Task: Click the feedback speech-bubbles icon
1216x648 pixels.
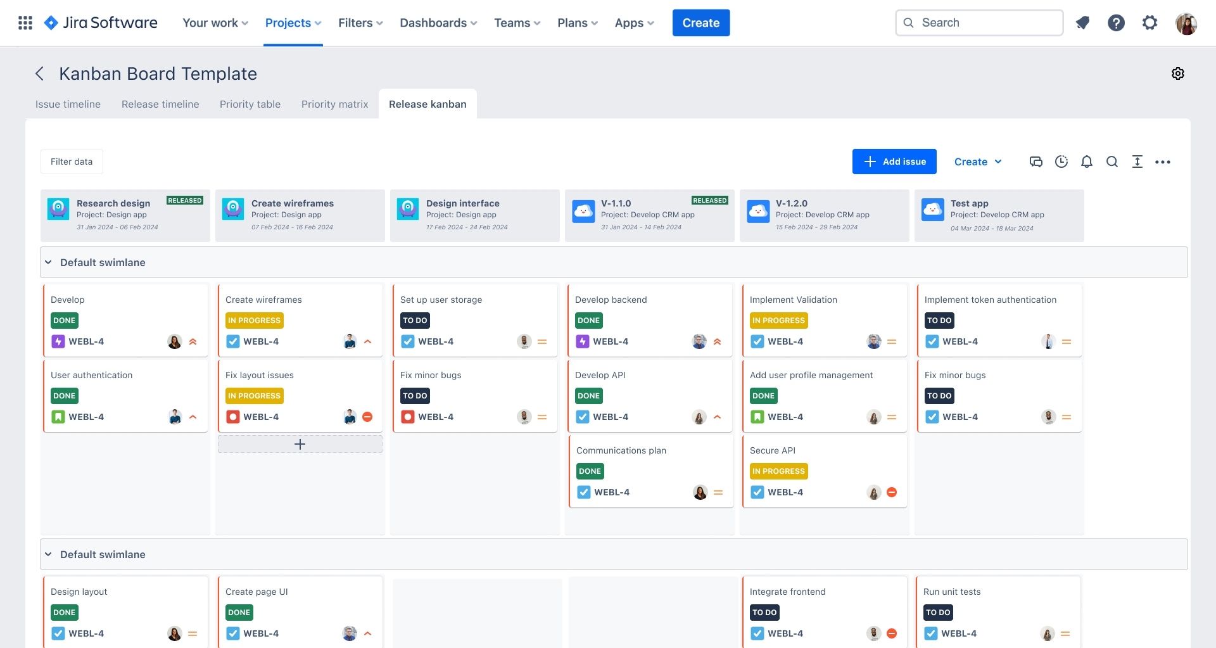Action: click(x=1036, y=162)
